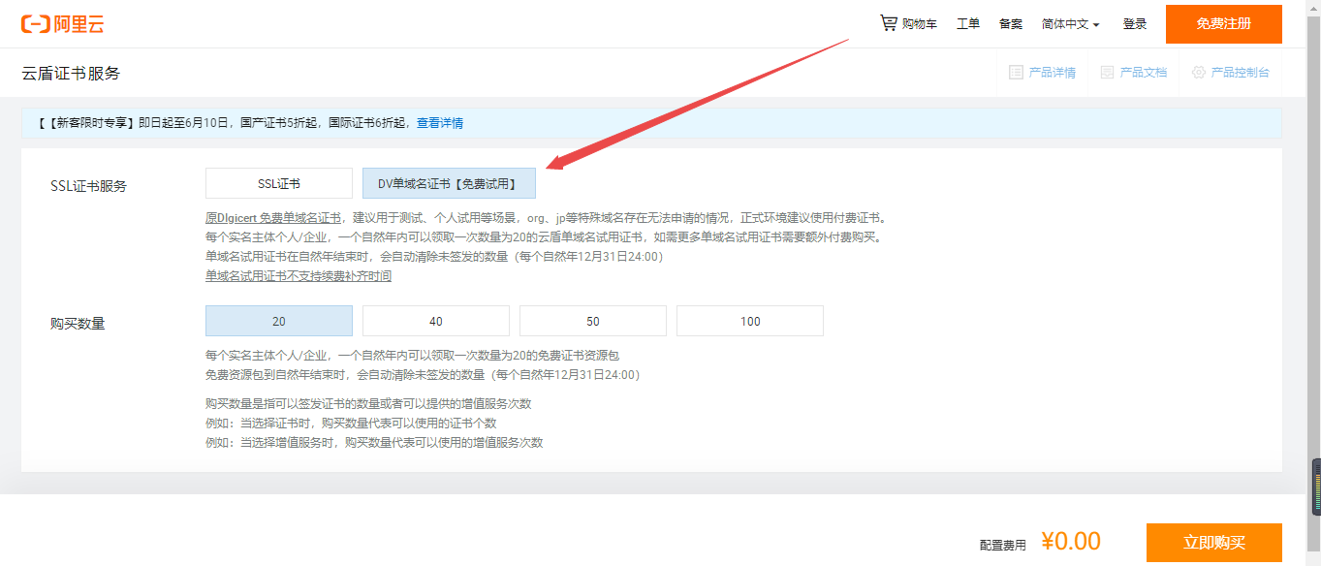This screenshot has width=1321, height=566.
Task: Click the 免费注册 register button
Action: point(1223,24)
